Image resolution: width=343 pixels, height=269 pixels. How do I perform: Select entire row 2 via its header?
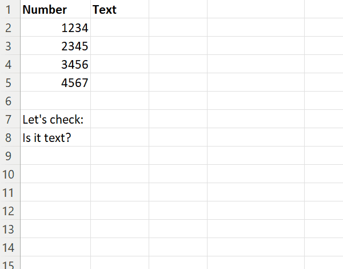coord(9,27)
